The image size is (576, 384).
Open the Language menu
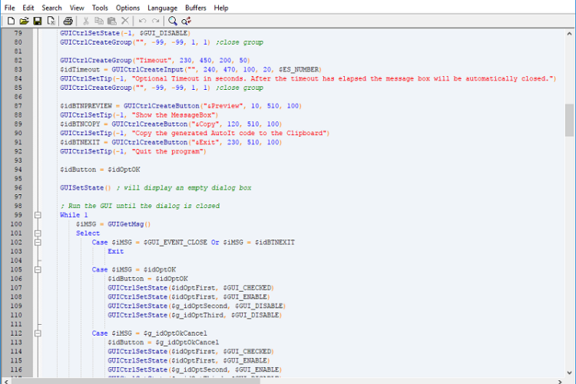coord(162,8)
